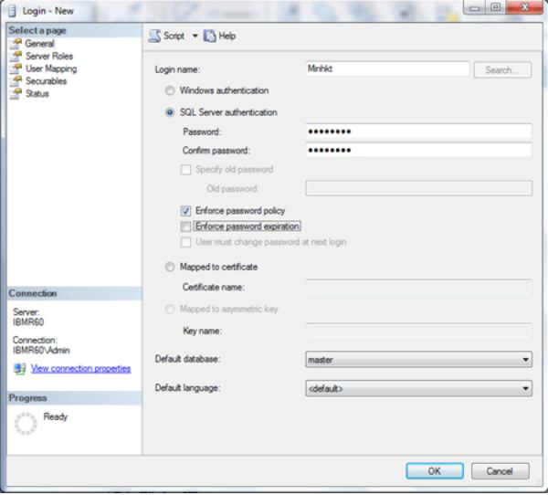Click the Search button
This screenshot has height=495, width=548.
[502, 70]
